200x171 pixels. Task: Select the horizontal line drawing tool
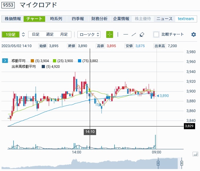(125, 34)
